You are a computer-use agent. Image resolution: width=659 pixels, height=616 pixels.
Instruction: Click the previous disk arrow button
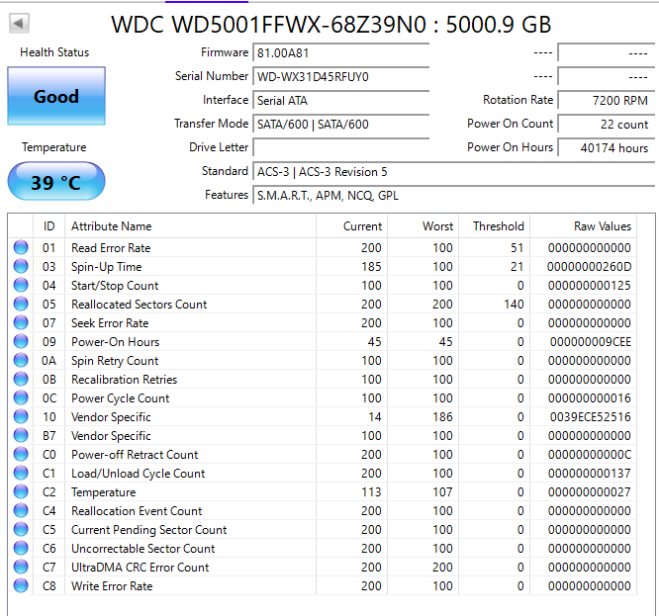point(20,24)
